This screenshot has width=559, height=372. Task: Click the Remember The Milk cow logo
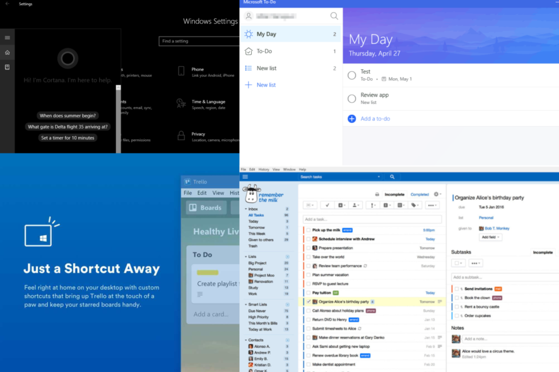tap(252, 194)
